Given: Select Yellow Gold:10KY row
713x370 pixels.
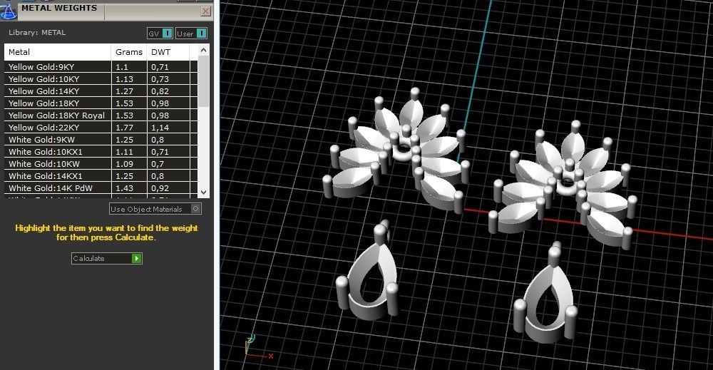Looking at the screenshot, I should 101,79.
